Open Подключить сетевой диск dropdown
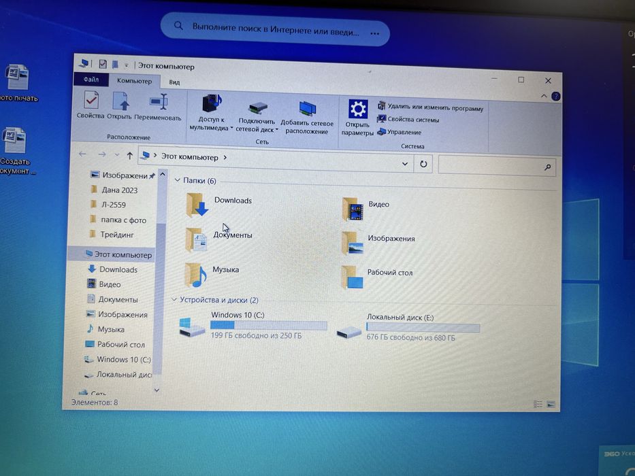Image resolution: width=635 pixels, height=476 pixels. pyautogui.click(x=257, y=116)
